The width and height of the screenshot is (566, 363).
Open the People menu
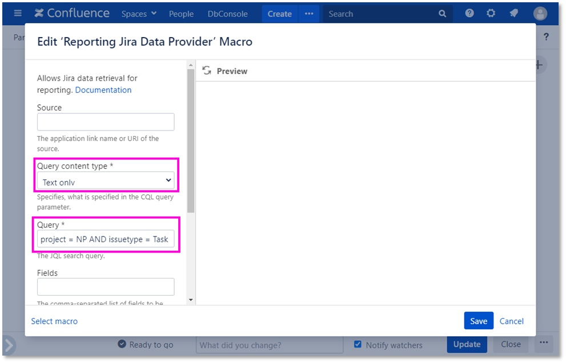[x=181, y=14]
